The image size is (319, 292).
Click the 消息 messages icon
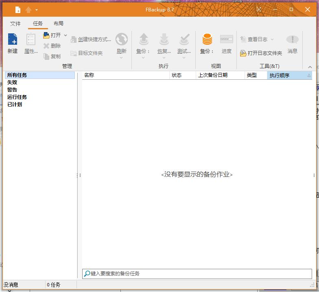(x=292, y=39)
